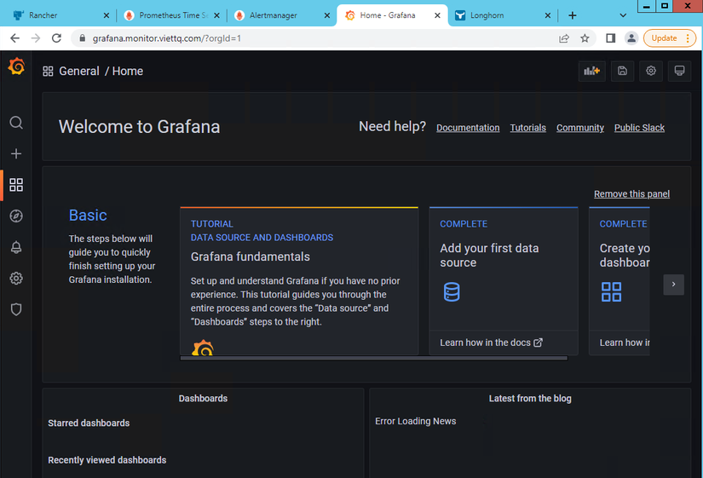Open the Configuration gear in sidebar
703x478 pixels.
[x=16, y=279]
